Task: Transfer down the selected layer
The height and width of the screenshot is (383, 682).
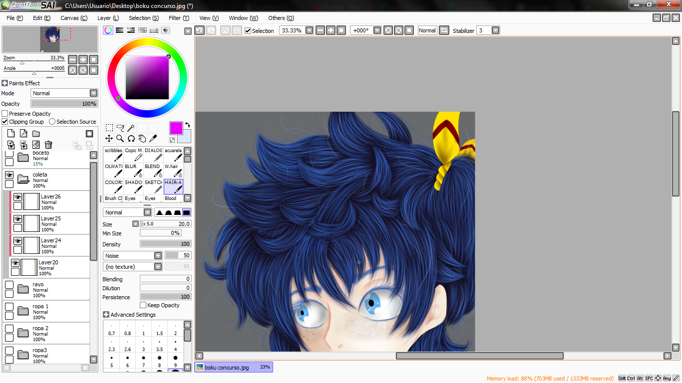Action: tap(11, 145)
